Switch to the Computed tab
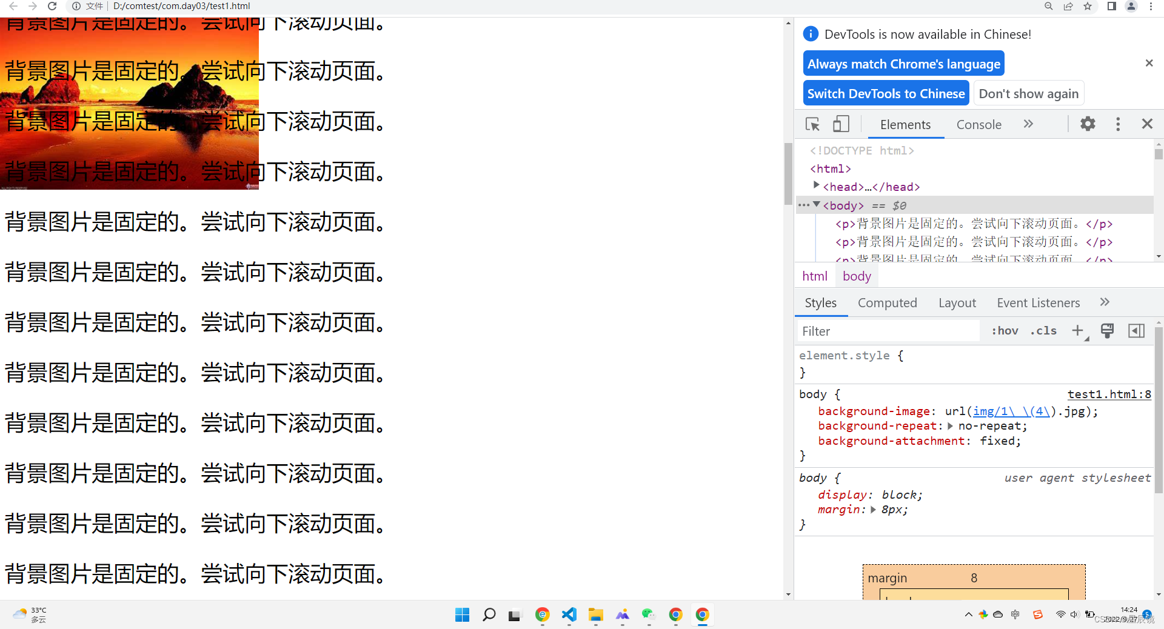The image size is (1164, 629). (x=887, y=303)
